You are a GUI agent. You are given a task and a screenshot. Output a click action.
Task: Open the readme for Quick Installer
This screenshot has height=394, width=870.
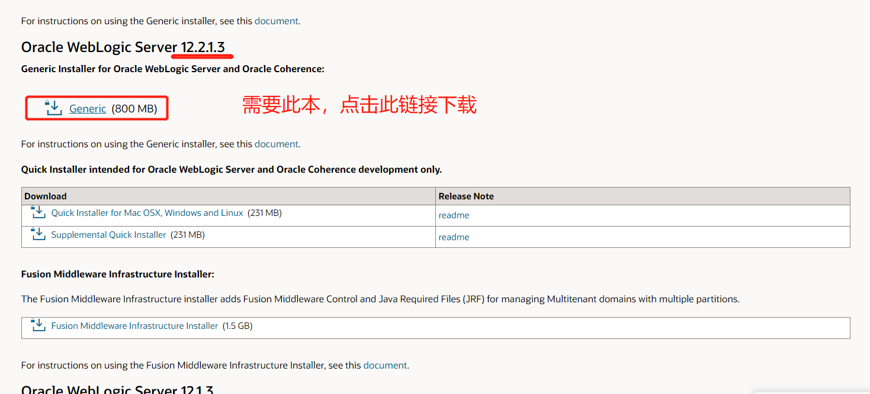point(454,215)
